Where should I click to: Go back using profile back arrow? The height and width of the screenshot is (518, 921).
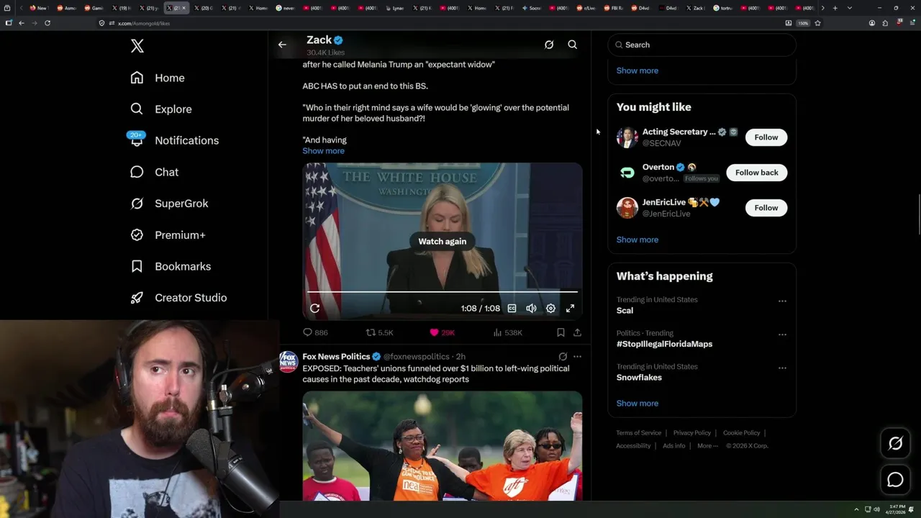[x=282, y=45]
